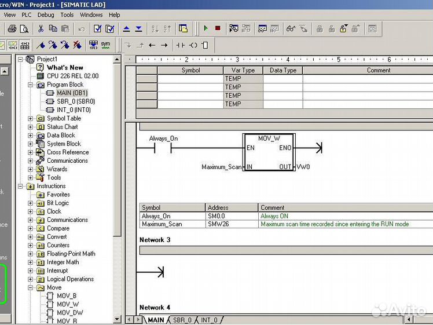Insert a contact with the toolbar icon
The width and height of the screenshot is (433, 325).
pyautogui.click(x=181, y=45)
